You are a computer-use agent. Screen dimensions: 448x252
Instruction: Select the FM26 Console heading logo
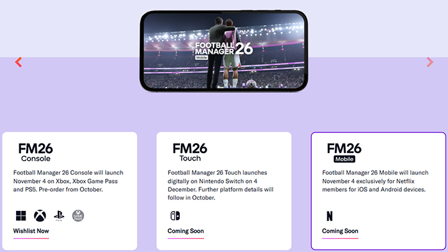coord(35,152)
